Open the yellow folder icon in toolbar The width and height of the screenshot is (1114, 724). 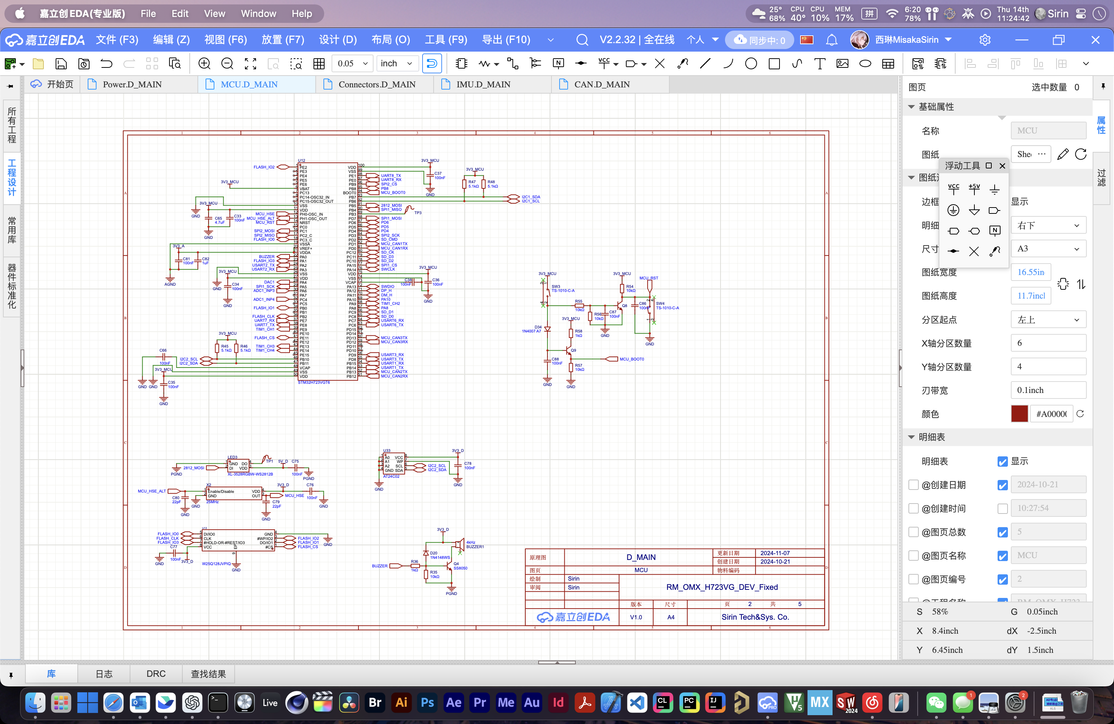[38, 64]
